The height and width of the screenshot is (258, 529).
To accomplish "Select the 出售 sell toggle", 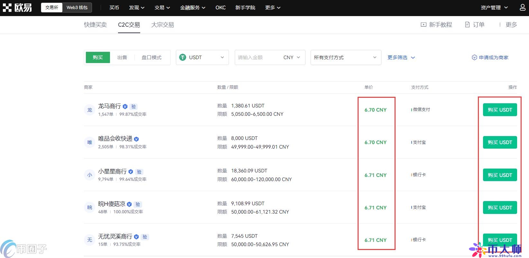I will click(122, 57).
